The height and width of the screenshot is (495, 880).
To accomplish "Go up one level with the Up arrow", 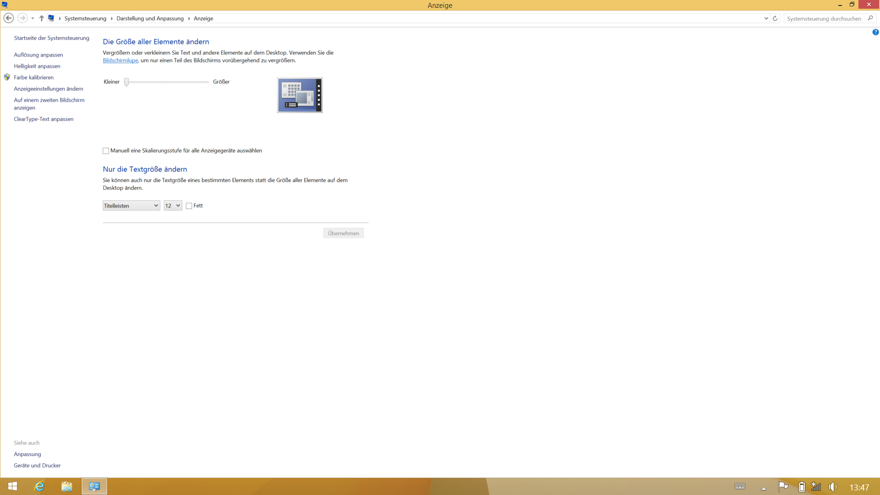I will [x=41, y=18].
